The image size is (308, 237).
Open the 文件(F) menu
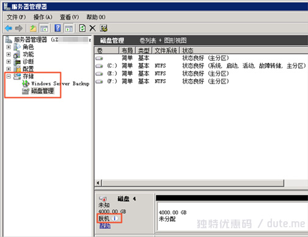point(16,17)
